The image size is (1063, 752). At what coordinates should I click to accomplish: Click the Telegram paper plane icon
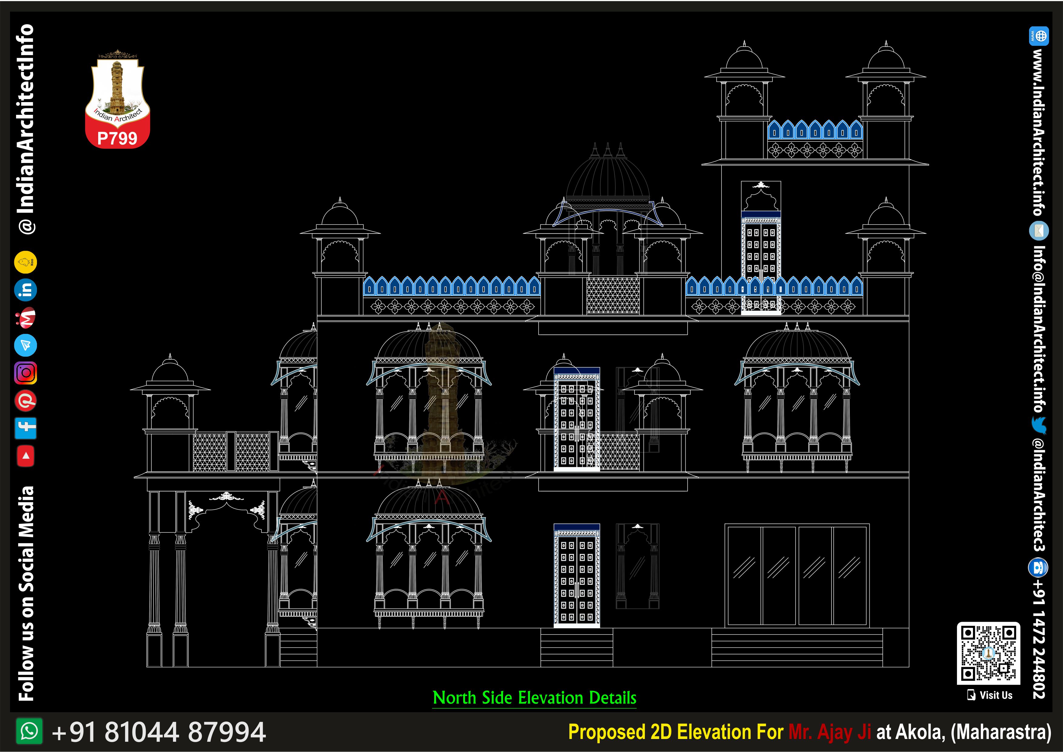(25, 345)
